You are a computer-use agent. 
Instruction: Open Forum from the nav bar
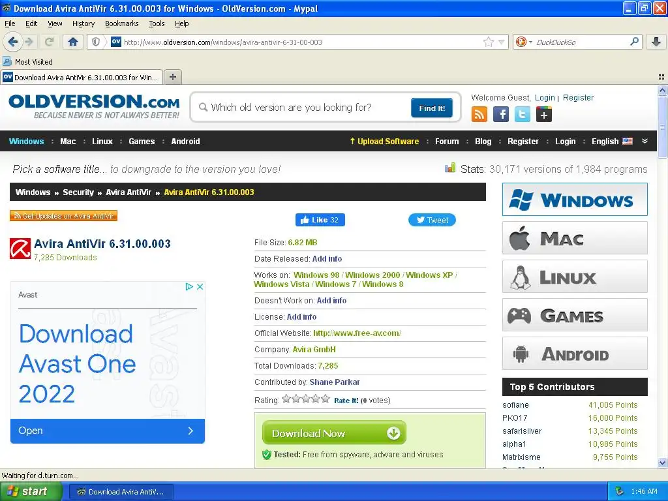coord(447,141)
